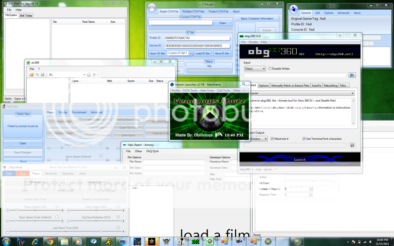
Task: Enable the Disable Writes checkbox
Action: coord(270,69)
